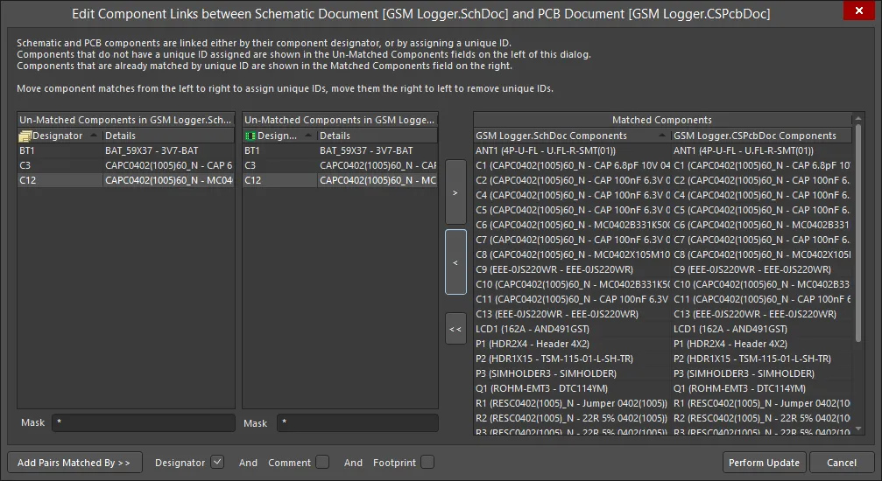Click the Mask field under schematic list
The width and height of the screenshot is (882, 481).
coord(143,423)
